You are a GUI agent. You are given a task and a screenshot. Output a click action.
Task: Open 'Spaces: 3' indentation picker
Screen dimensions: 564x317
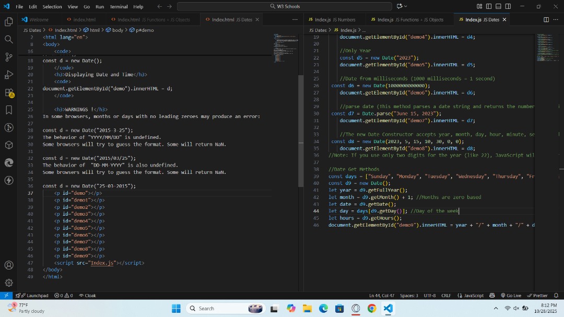409,296
